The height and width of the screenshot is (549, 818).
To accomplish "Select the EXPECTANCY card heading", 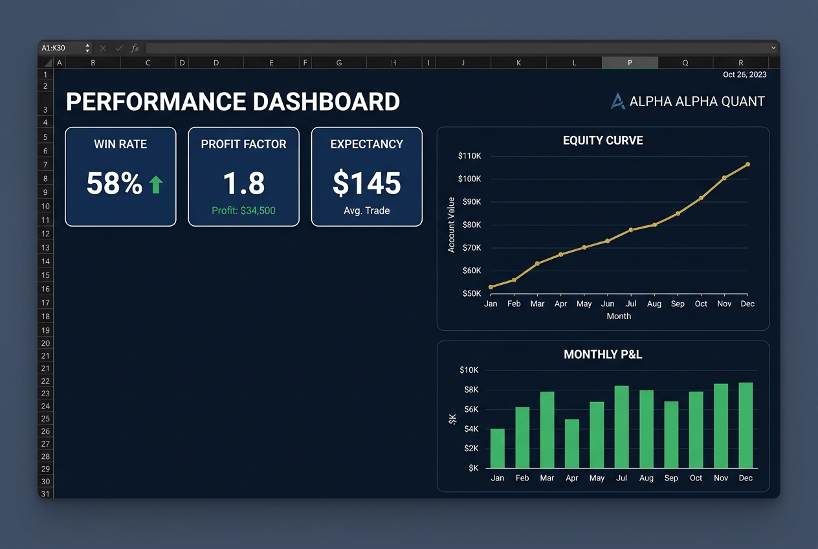I will pyautogui.click(x=367, y=144).
